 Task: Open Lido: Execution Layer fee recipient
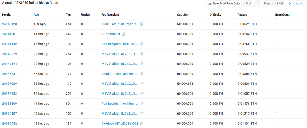coord(119,24)
